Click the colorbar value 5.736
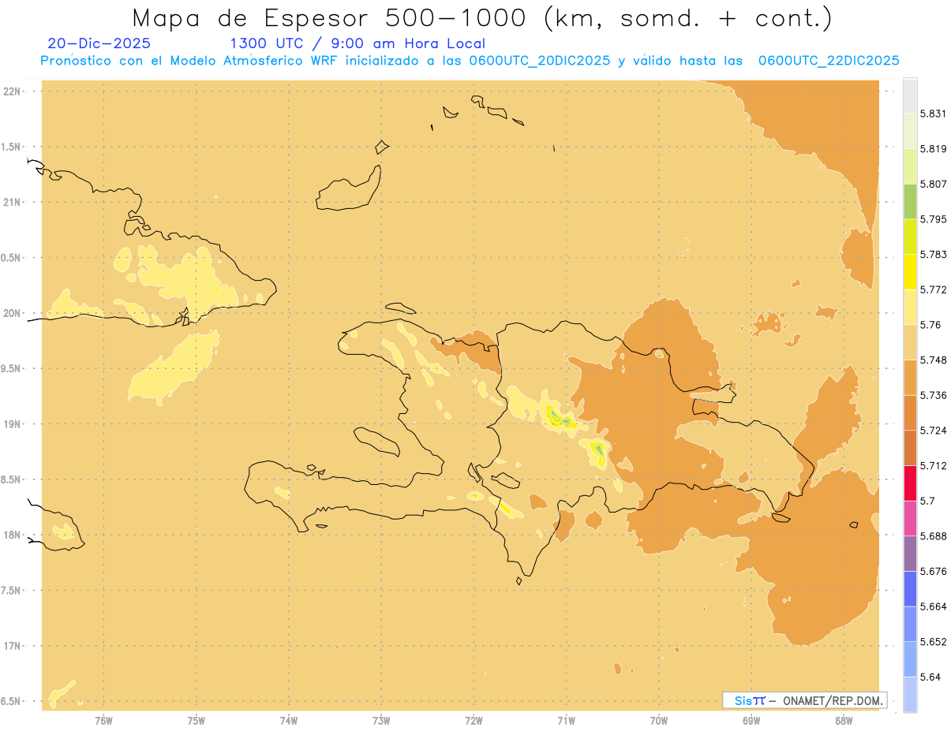947x731 pixels. 934,395
